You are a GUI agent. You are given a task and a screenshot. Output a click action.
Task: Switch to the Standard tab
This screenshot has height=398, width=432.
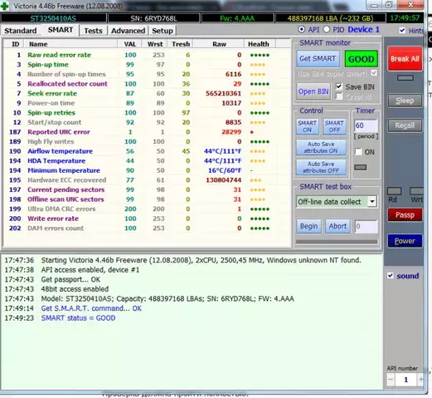(x=21, y=31)
